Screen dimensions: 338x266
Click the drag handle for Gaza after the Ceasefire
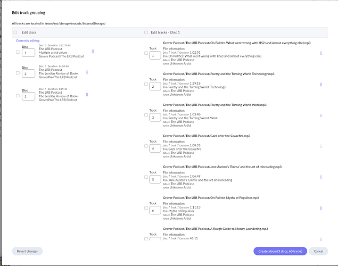pyautogui.click(x=321, y=146)
